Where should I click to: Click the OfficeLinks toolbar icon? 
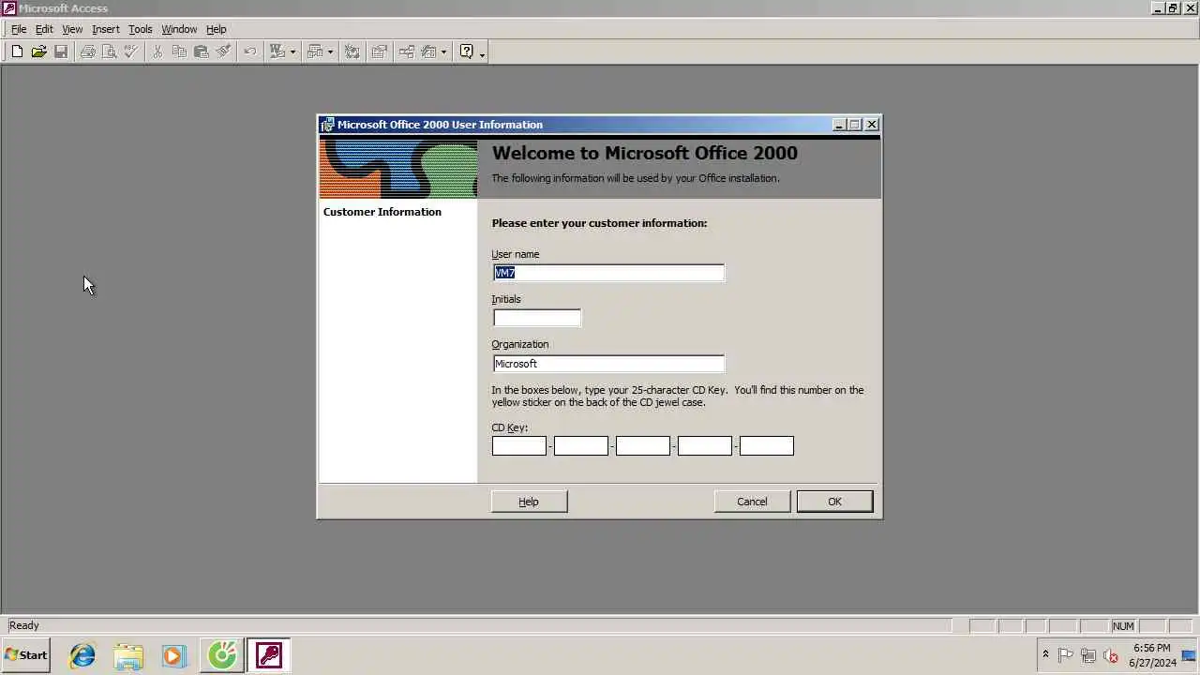click(x=277, y=52)
